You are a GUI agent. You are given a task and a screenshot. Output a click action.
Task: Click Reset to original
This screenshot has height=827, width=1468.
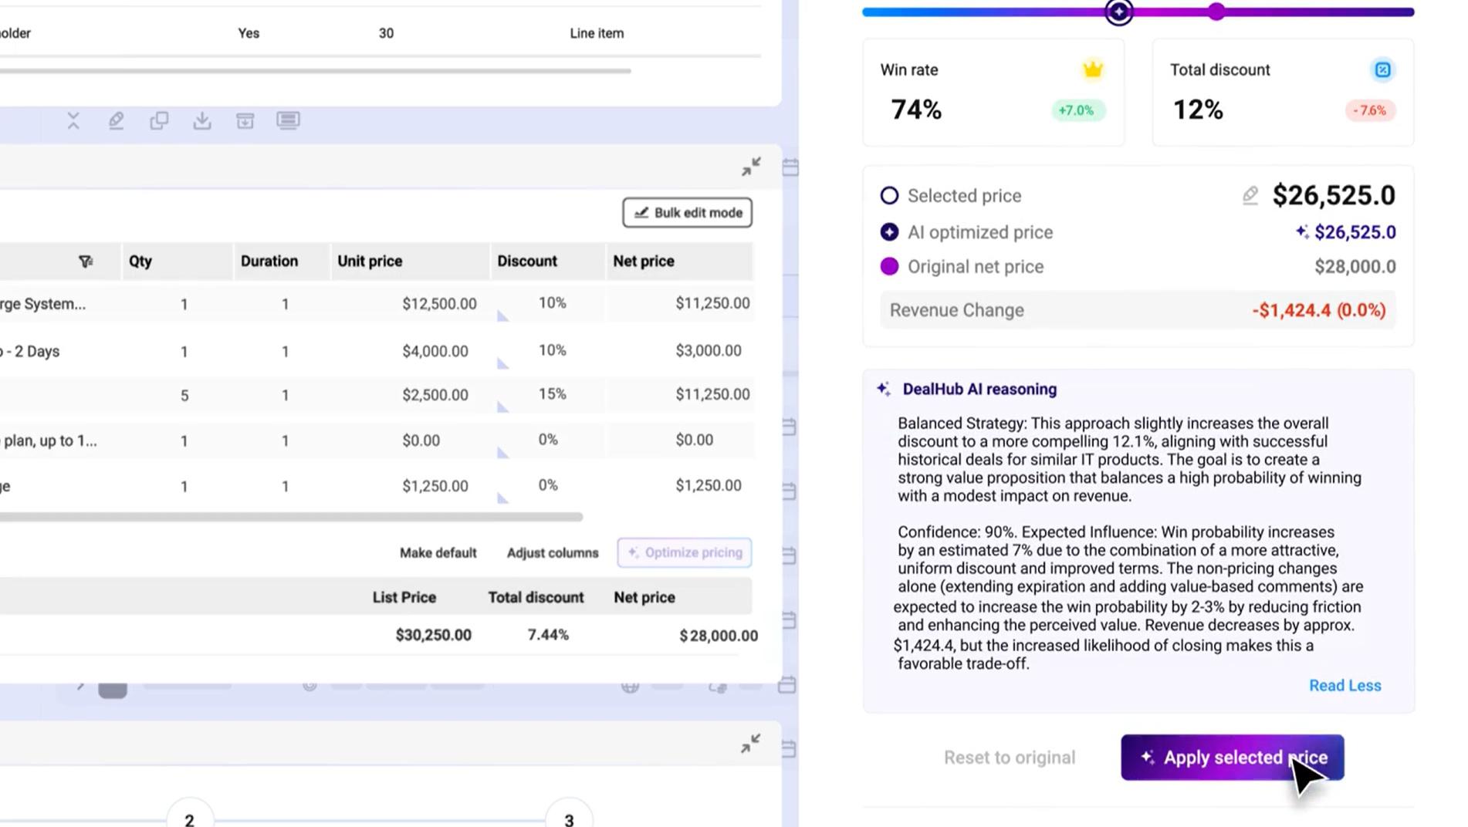(1009, 757)
